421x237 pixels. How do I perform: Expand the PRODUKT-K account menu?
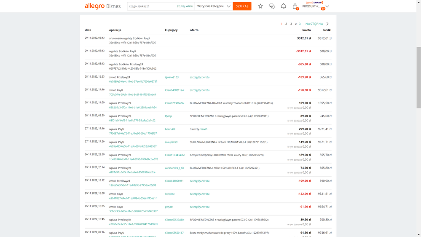316,6
